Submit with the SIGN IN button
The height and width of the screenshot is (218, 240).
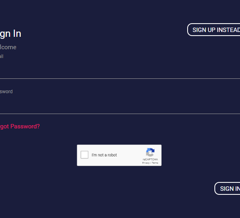point(227,189)
